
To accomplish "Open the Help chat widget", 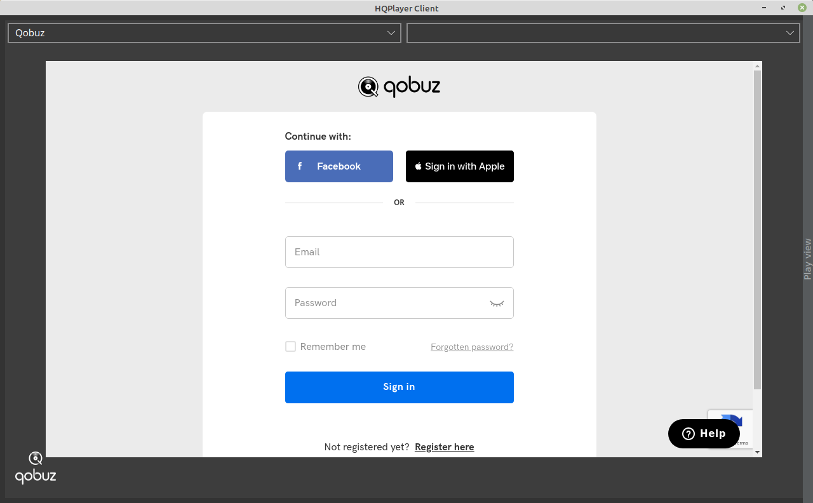I will coord(704,434).
